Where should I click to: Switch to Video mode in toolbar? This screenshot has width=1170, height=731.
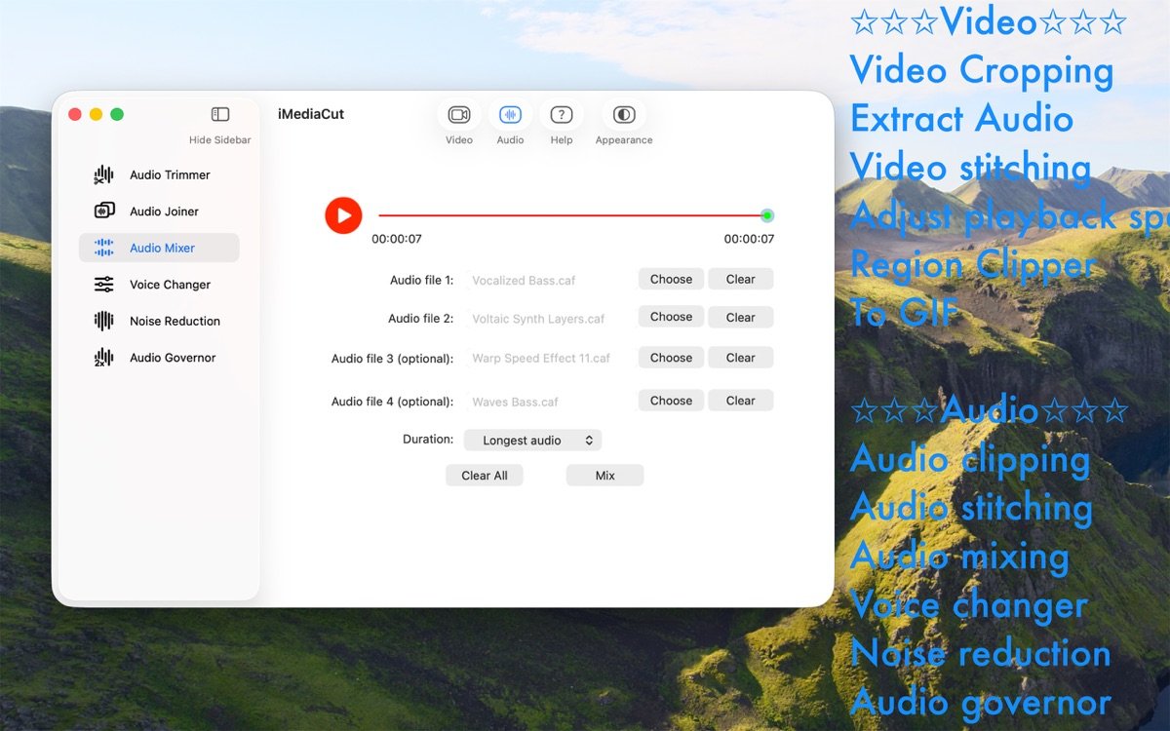pyautogui.click(x=458, y=115)
